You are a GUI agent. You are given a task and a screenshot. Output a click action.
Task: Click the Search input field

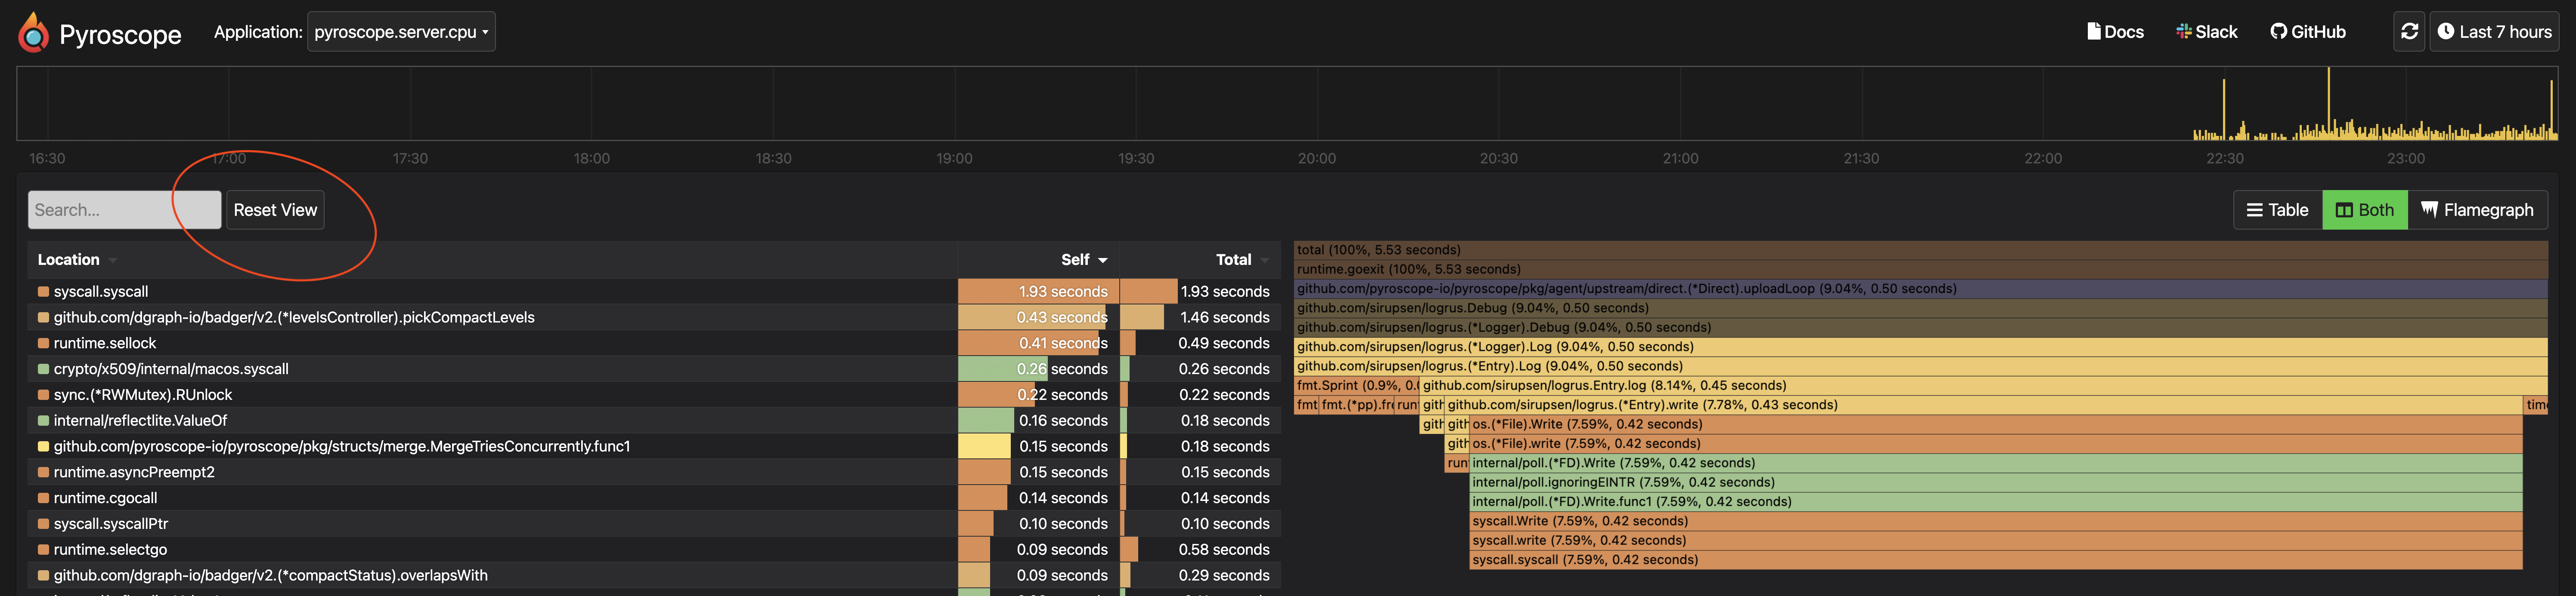(124, 210)
